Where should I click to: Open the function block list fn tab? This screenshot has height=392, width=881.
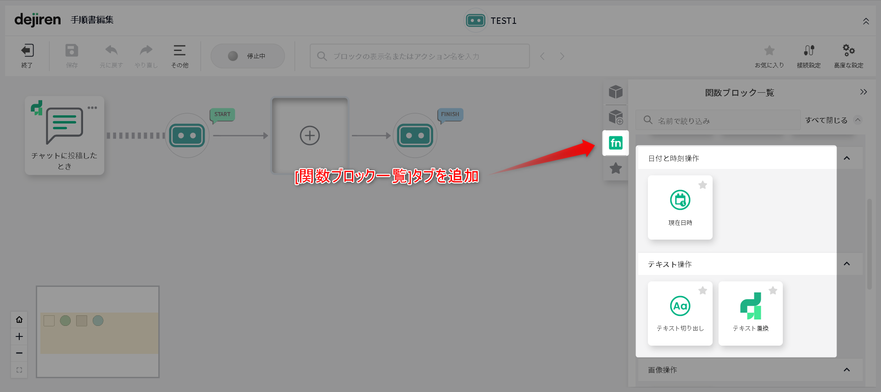pos(615,143)
